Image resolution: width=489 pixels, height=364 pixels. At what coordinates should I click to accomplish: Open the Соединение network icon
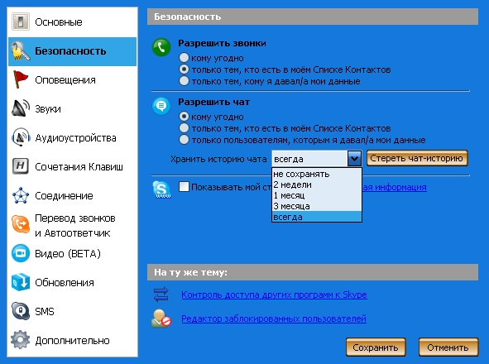coord(21,195)
